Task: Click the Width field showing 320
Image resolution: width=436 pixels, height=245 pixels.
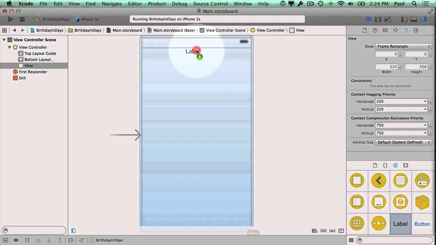Action: click(387, 67)
